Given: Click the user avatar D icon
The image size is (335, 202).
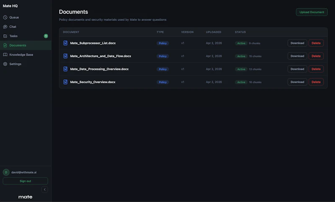Looking at the screenshot, I should click(6, 172).
